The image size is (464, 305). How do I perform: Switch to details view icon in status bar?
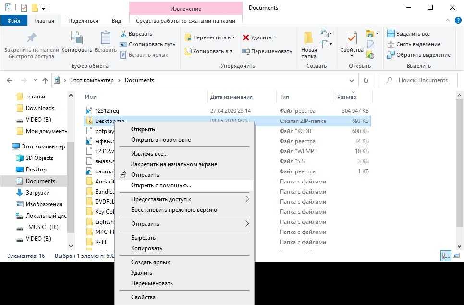(446, 256)
